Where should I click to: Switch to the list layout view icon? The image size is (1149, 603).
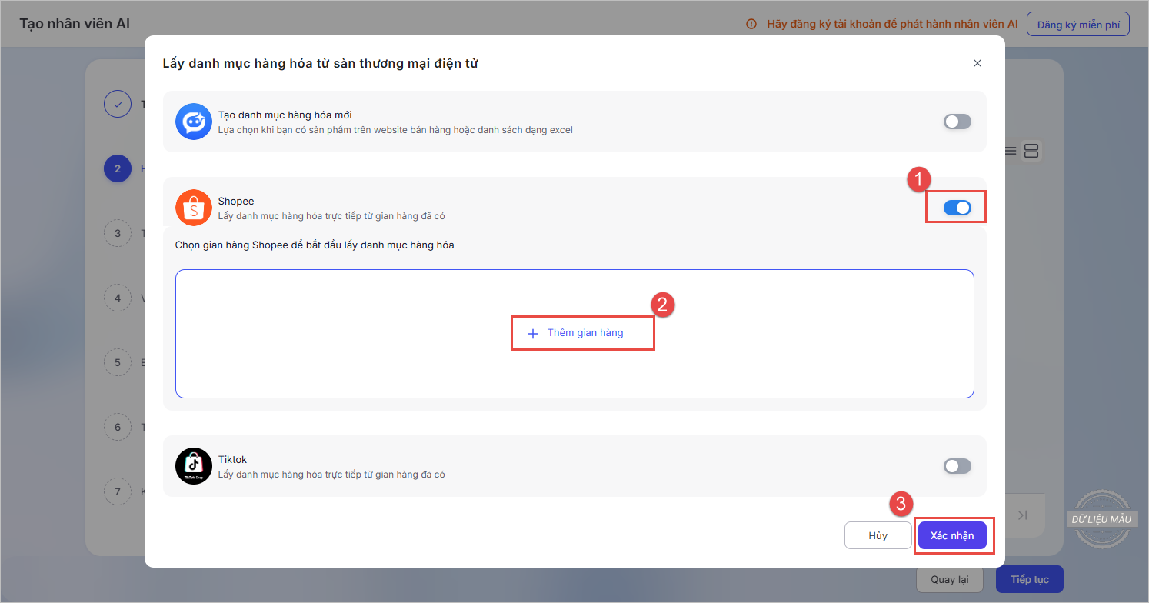tap(1010, 151)
